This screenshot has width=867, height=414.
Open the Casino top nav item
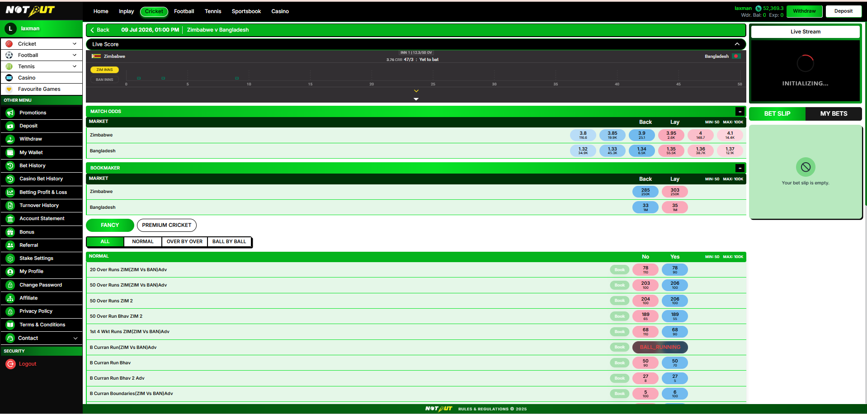(280, 11)
